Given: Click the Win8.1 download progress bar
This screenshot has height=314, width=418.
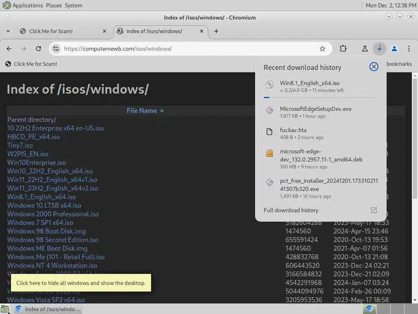Looking at the screenshot, I should tap(321, 97).
